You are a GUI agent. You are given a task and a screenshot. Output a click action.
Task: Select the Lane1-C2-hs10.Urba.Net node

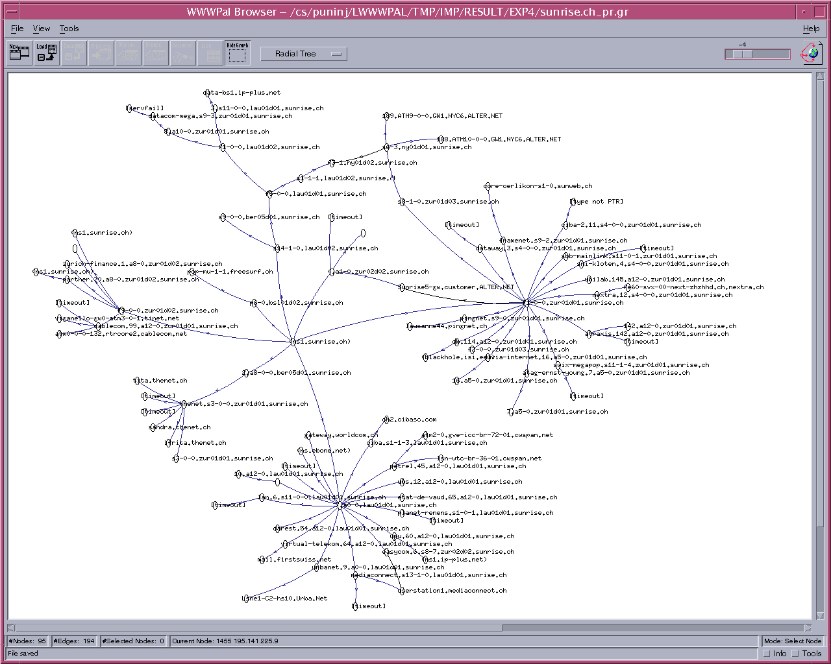[x=247, y=599]
